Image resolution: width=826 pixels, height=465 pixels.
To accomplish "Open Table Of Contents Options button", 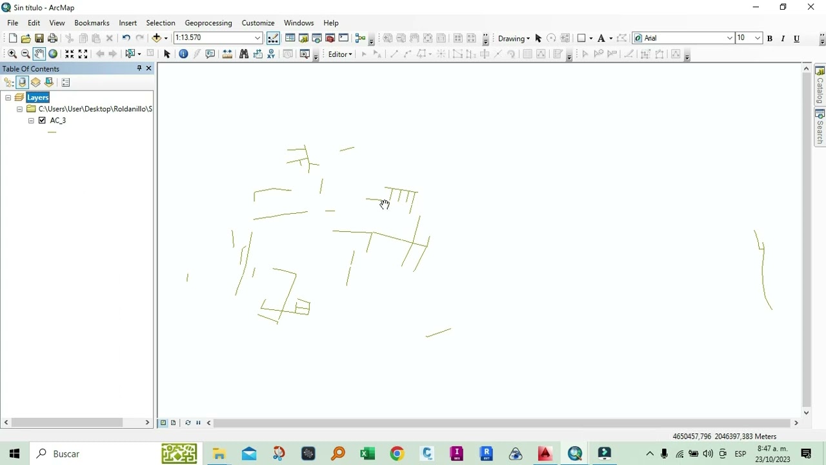I will (66, 83).
